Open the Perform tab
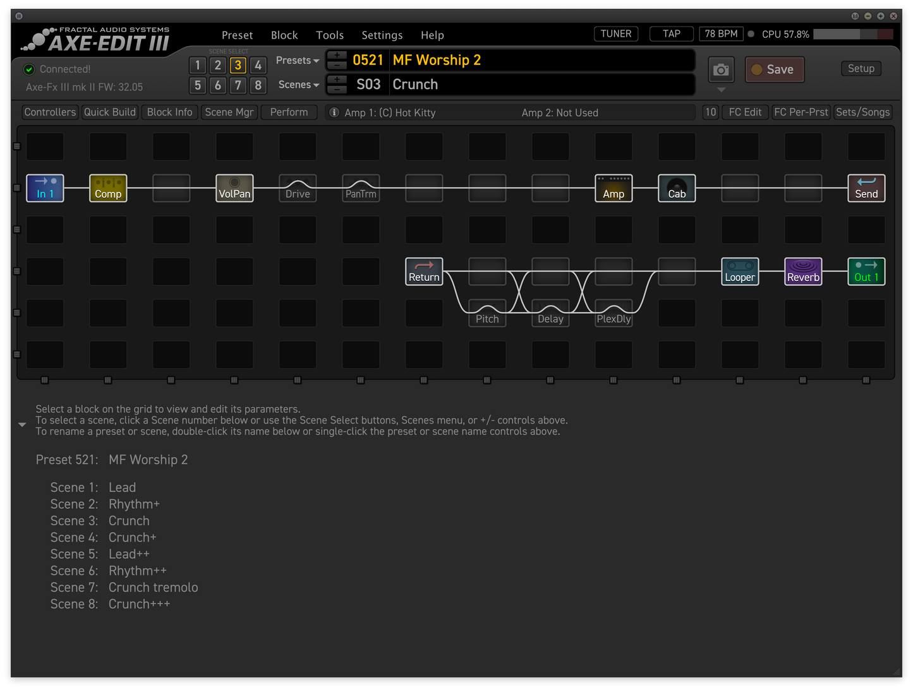913x690 pixels. pos(289,112)
